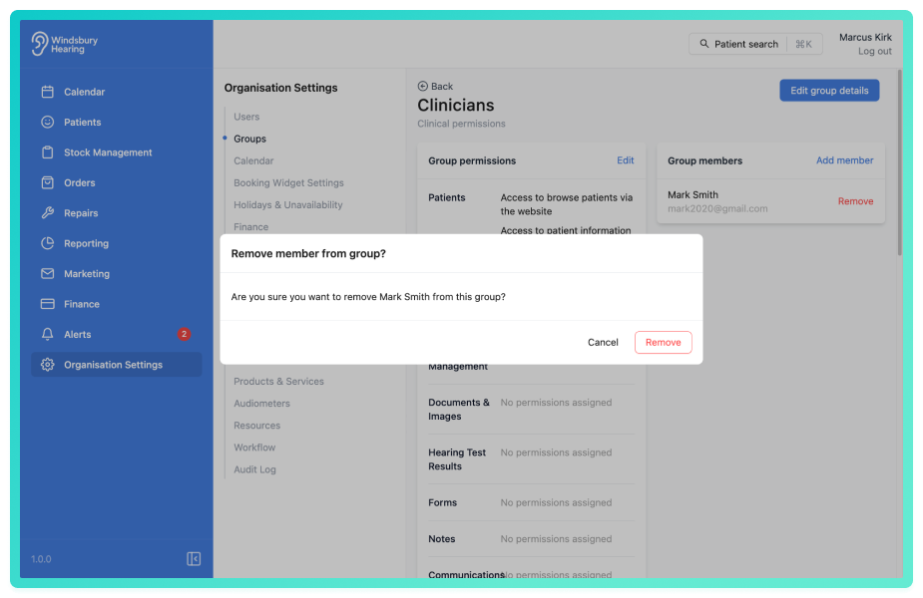The height and width of the screenshot is (598, 923).
Task: Click the Windsbury Hearing ear logo
Action: click(x=40, y=44)
